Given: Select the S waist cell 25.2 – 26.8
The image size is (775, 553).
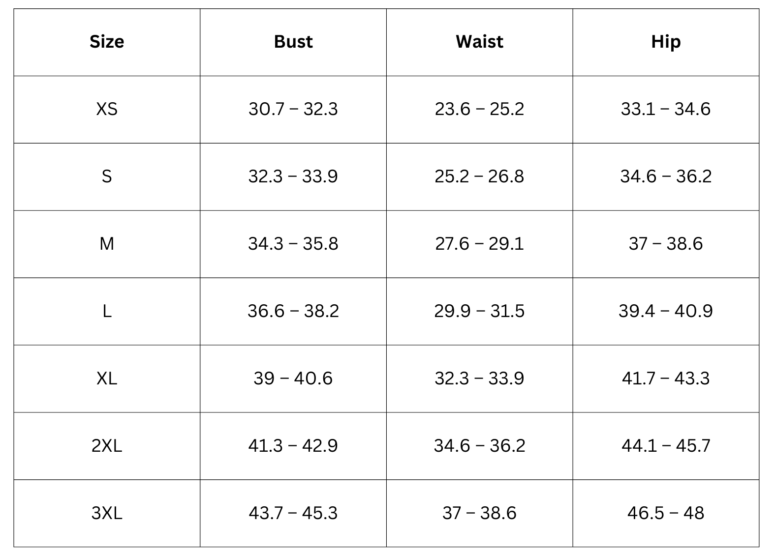Looking at the screenshot, I should (479, 176).
